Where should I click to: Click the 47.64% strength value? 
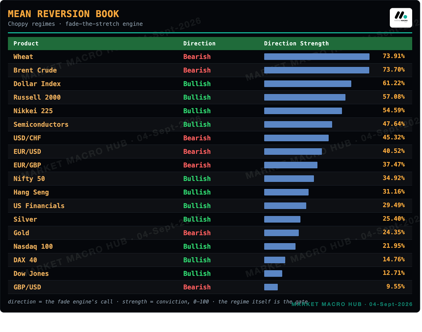tap(394, 124)
